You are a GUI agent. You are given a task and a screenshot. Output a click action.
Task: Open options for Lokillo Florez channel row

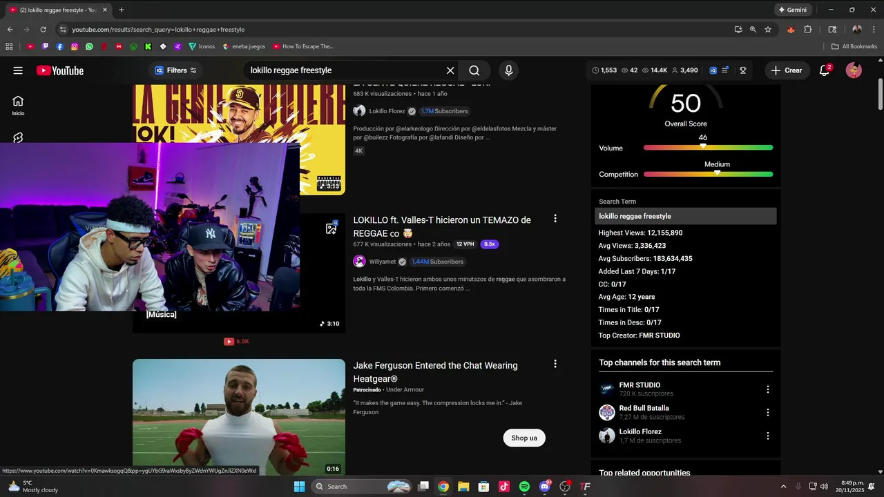pyautogui.click(x=767, y=436)
